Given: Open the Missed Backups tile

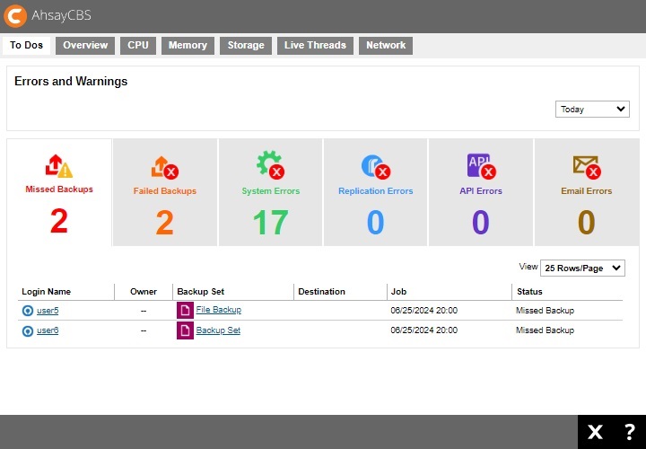Looking at the screenshot, I should (59, 192).
